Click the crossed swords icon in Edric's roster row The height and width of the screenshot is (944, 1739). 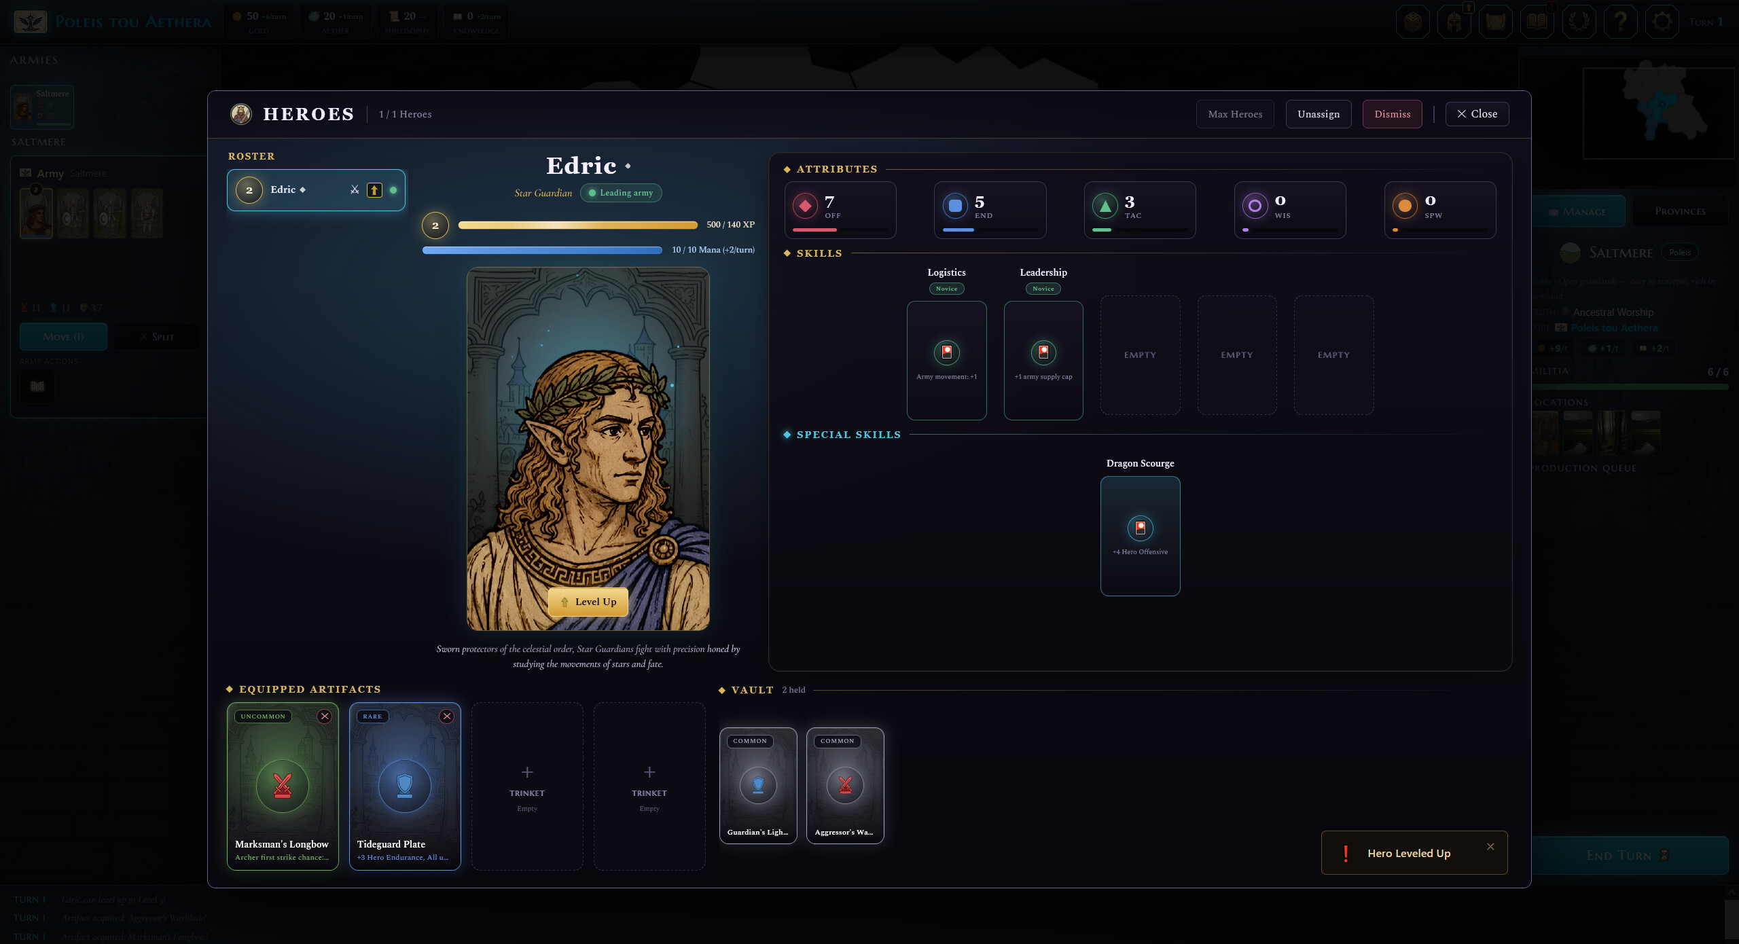[355, 190]
